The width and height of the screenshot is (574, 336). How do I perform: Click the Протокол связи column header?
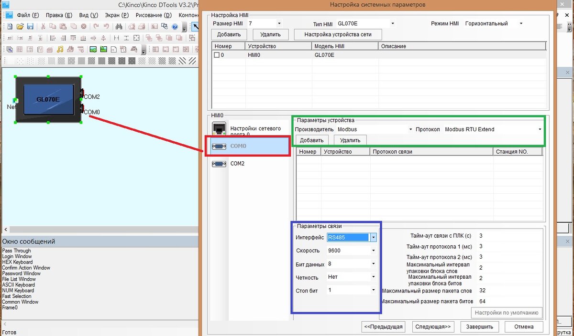point(431,152)
